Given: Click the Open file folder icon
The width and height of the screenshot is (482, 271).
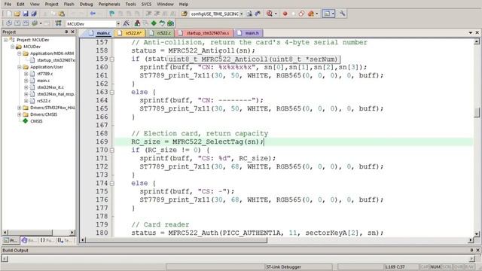Looking at the screenshot, I should click(x=17, y=14).
